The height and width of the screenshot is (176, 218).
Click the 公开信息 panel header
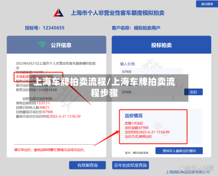coord(56,45)
